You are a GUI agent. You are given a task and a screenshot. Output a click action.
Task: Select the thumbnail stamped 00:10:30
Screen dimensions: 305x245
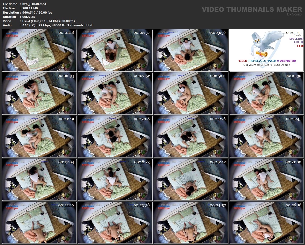(266, 93)
